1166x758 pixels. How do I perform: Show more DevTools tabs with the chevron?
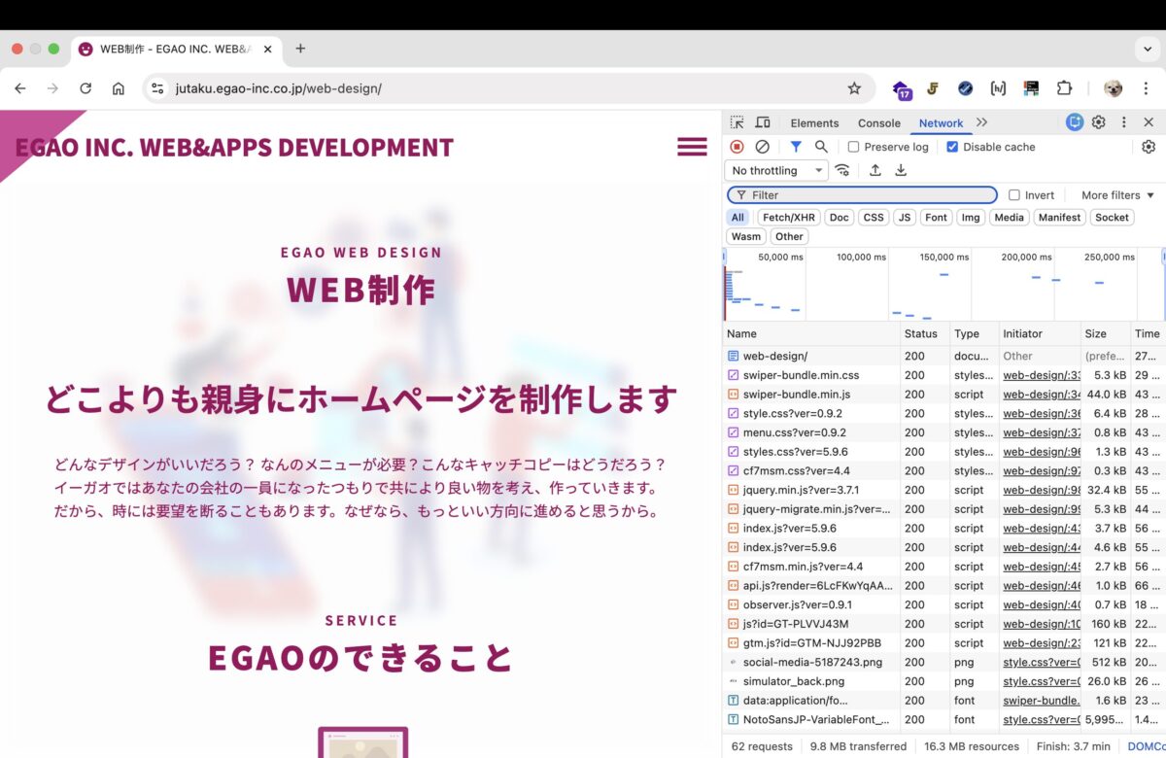tap(982, 122)
